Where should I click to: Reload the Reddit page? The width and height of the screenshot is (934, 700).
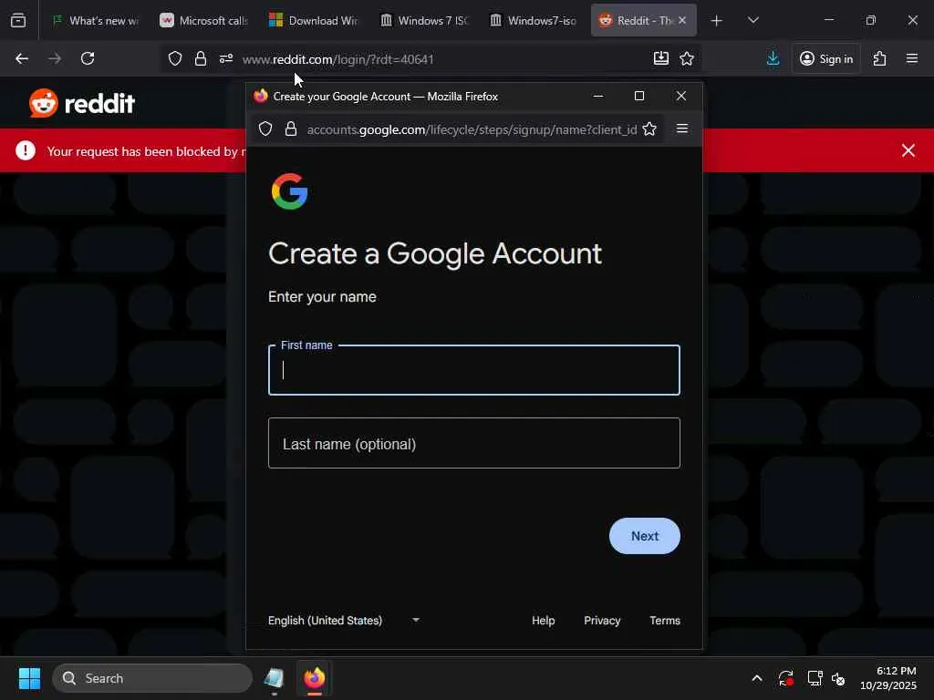point(88,58)
